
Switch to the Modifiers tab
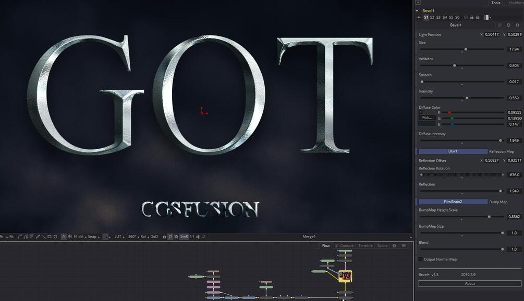click(x=516, y=3)
